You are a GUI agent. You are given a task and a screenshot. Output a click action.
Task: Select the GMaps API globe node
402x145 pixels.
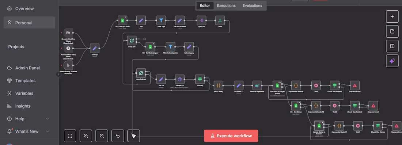180,79
